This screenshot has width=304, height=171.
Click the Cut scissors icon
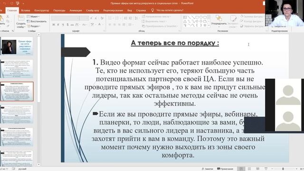click(8, 17)
